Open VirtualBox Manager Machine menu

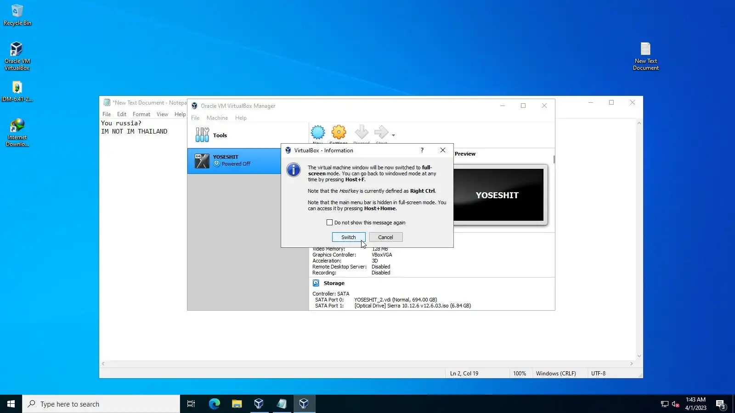[x=217, y=118]
